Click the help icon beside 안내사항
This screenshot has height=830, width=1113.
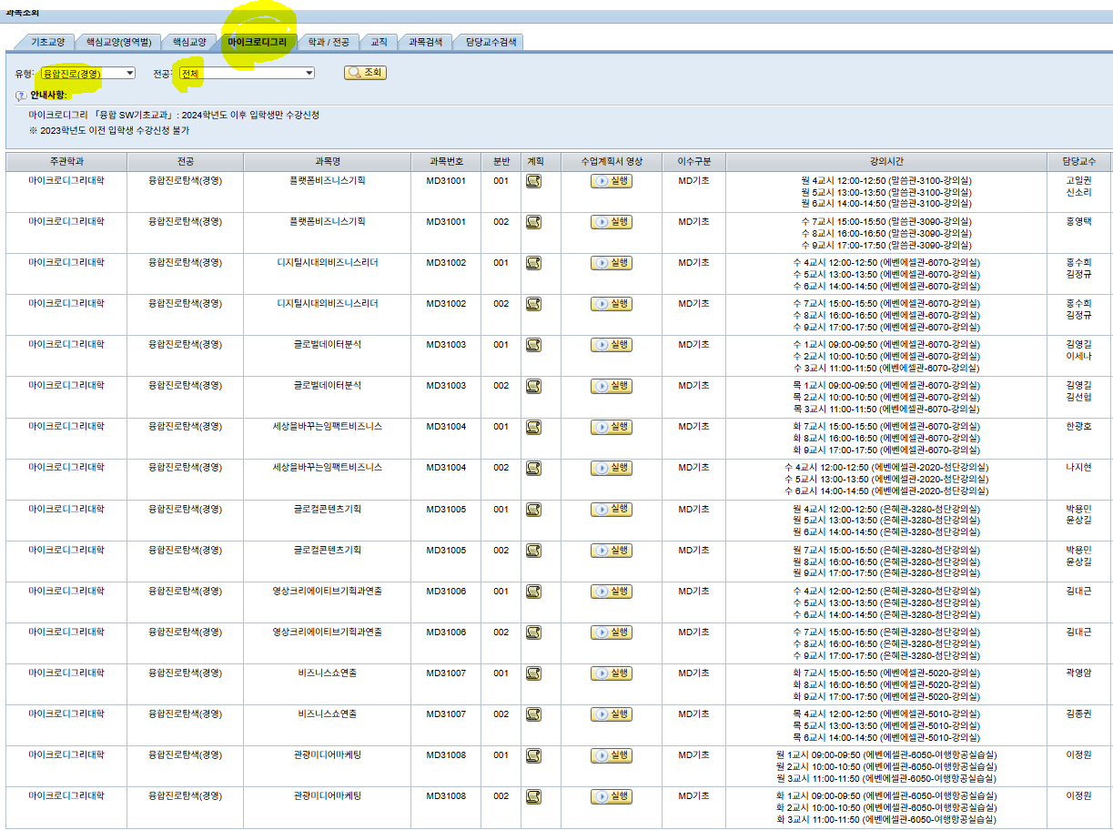coord(20,96)
